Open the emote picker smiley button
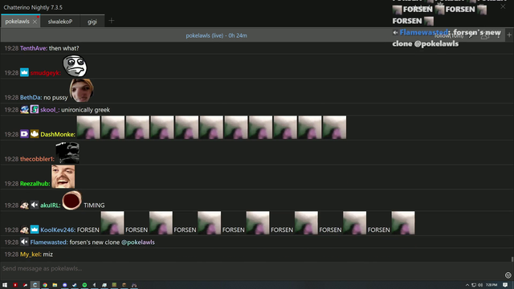The image size is (514, 289). pyautogui.click(x=508, y=275)
